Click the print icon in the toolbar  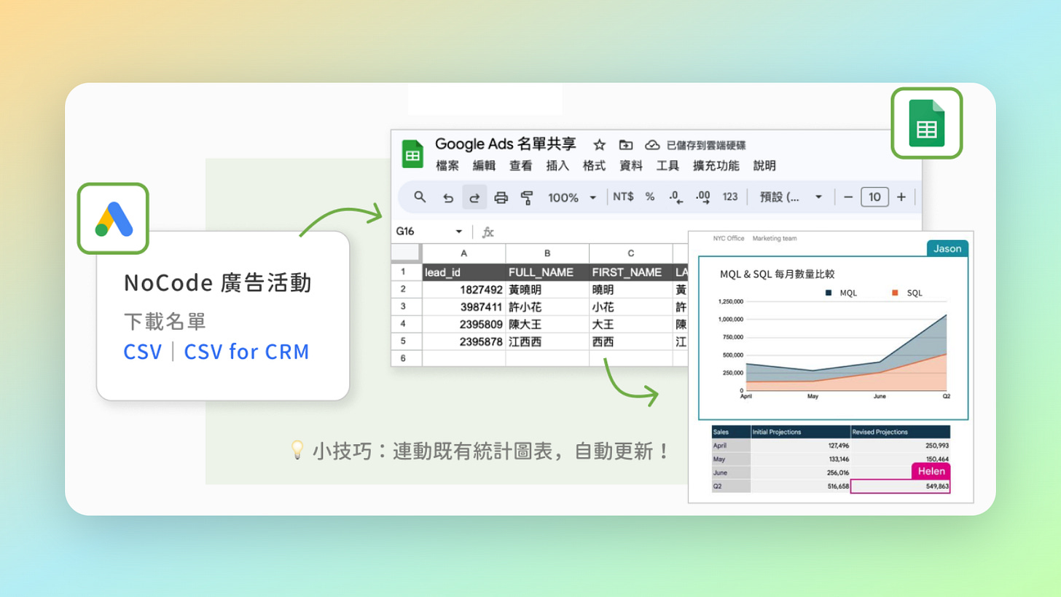[x=501, y=197]
